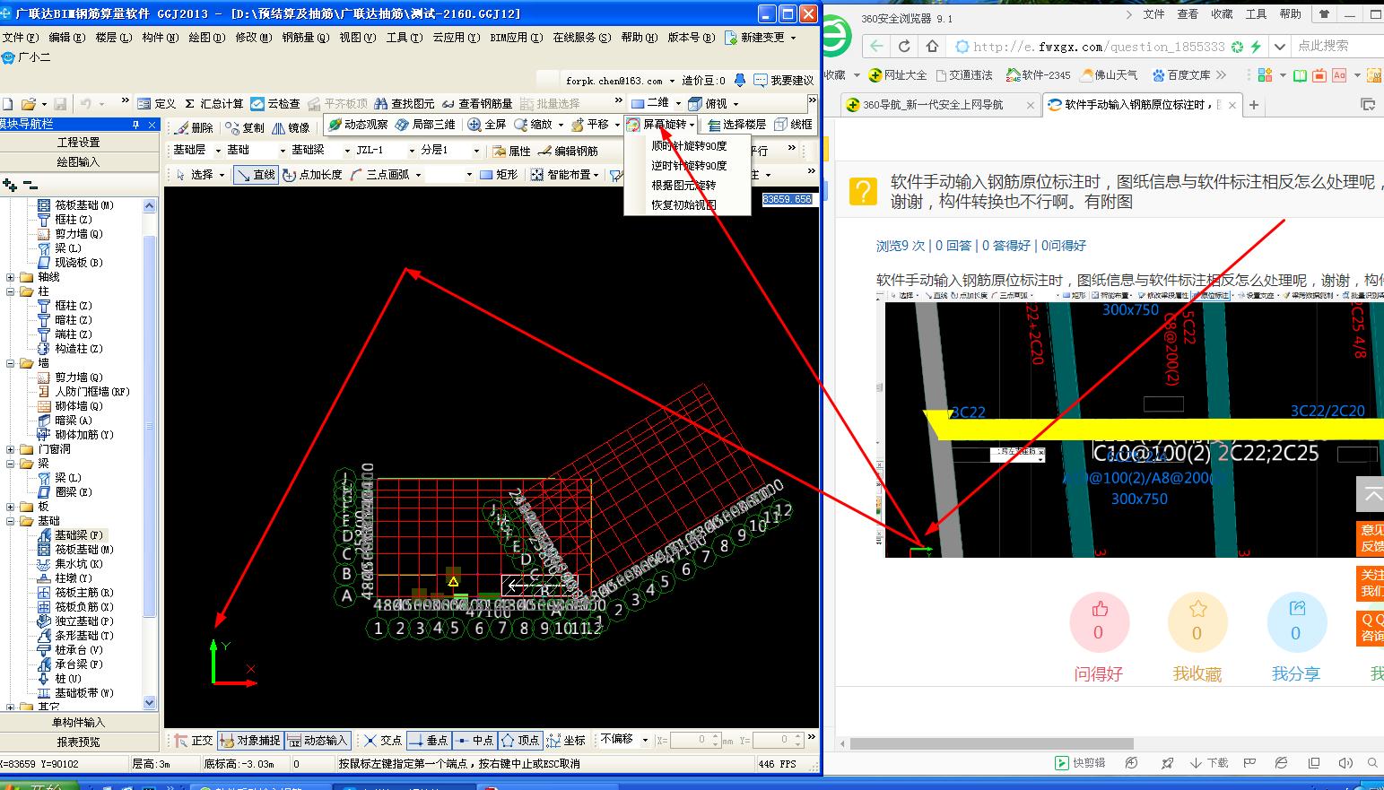Viewport: 1384px width, 790px height.
Task: Toggle 对象捕捉 object snap
Action: click(250, 741)
